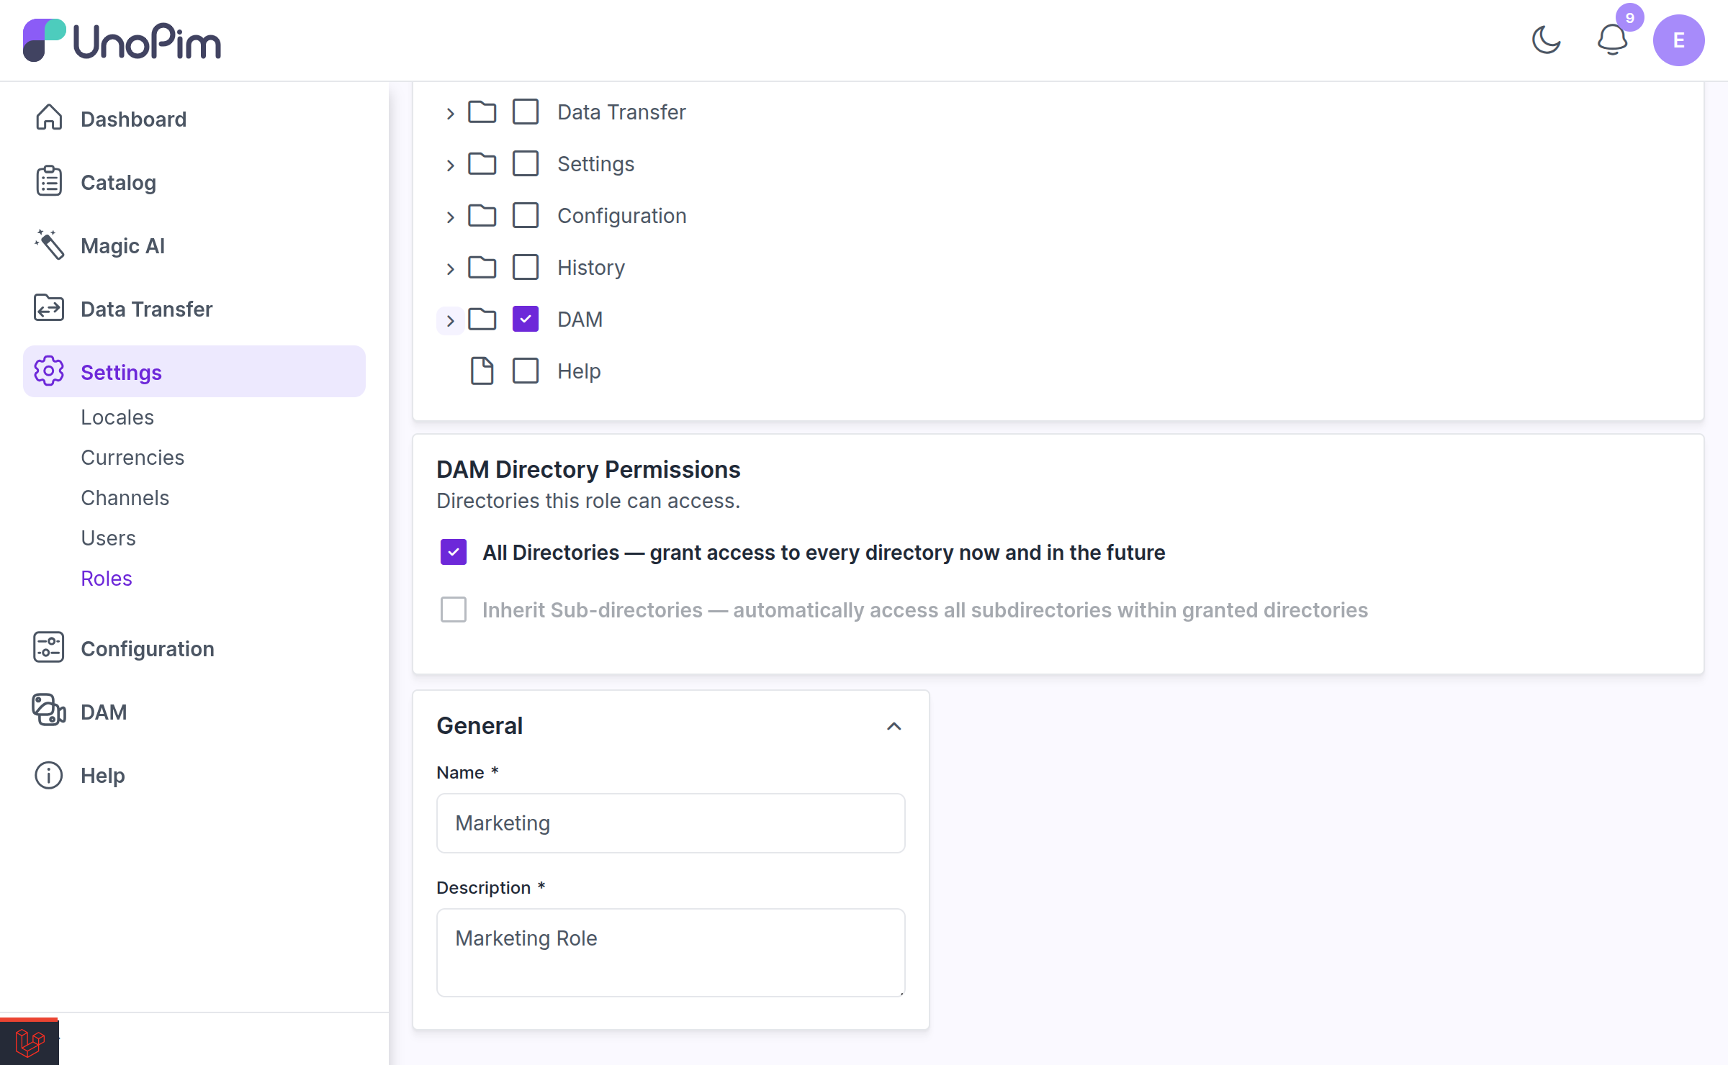Image resolution: width=1728 pixels, height=1065 pixels.
Task: Open Catalog clipboard icon
Action: pos(49,181)
